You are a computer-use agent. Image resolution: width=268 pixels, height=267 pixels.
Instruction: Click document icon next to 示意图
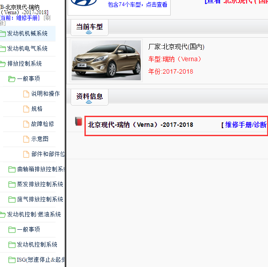click(26, 139)
